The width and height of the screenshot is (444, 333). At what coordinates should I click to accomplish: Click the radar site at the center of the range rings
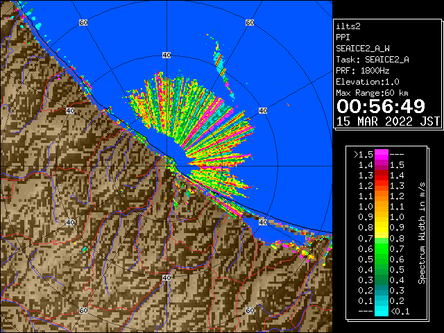(166, 166)
